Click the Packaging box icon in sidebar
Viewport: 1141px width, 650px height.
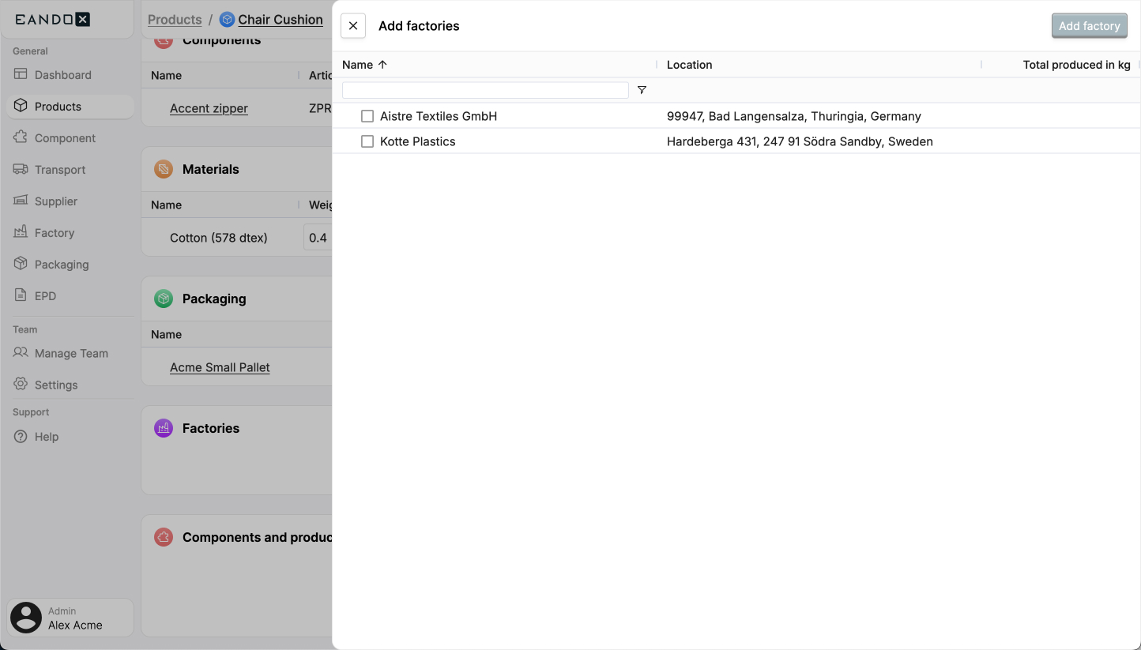[x=21, y=264]
